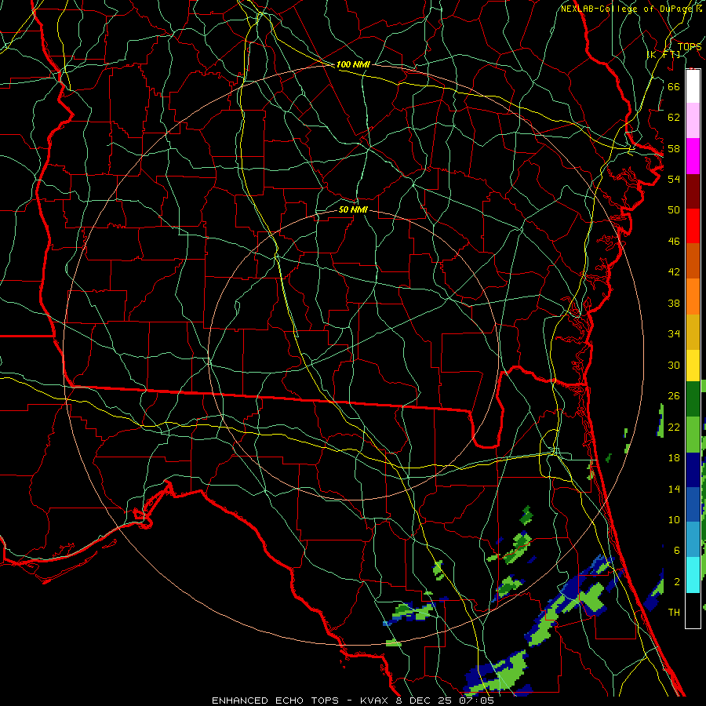Click the '66' legend value
The height and width of the screenshot is (706, 706).
pyautogui.click(x=674, y=86)
